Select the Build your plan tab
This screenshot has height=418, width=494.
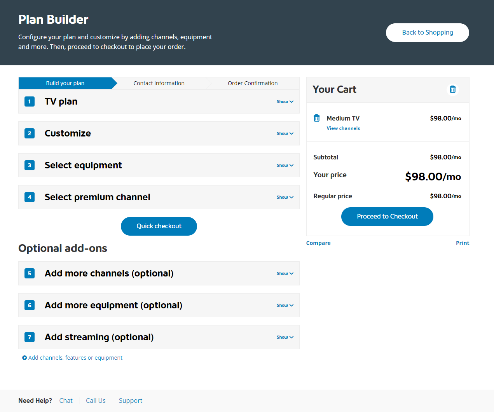point(65,83)
